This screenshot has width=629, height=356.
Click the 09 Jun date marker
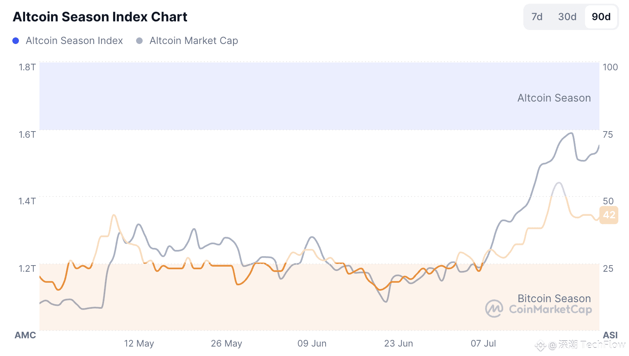click(x=312, y=343)
